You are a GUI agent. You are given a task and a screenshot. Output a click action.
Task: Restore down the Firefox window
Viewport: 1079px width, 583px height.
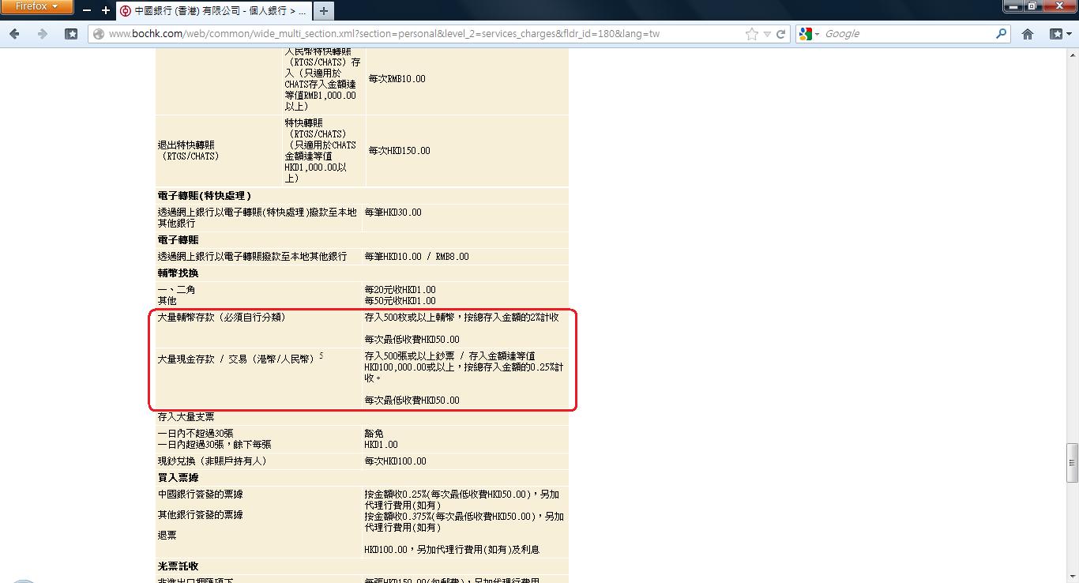coord(1033,6)
